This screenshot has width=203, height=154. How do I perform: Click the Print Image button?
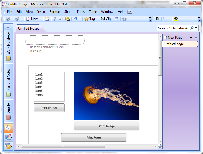click(x=107, y=126)
